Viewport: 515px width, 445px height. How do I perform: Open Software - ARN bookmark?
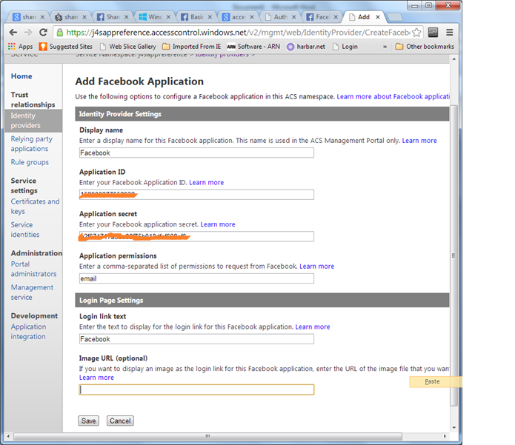[253, 47]
